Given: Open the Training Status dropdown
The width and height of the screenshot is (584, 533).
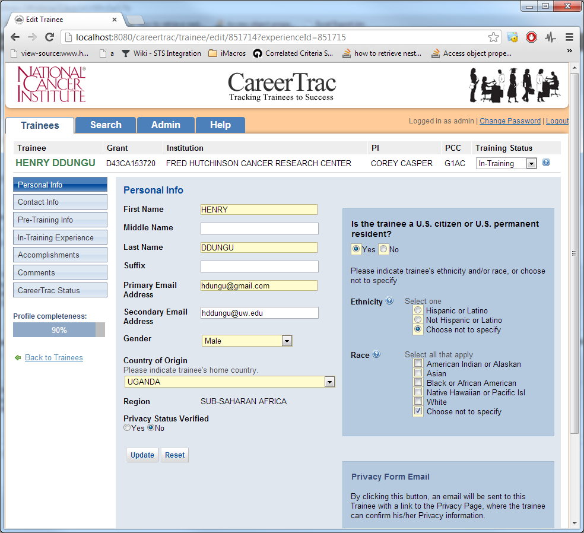Looking at the screenshot, I should (x=506, y=163).
